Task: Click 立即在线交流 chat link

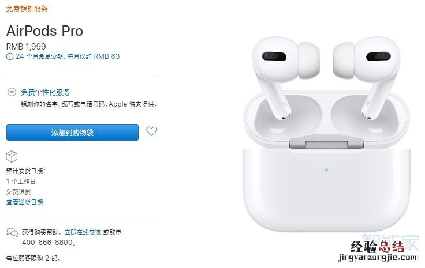Action: [83, 232]
